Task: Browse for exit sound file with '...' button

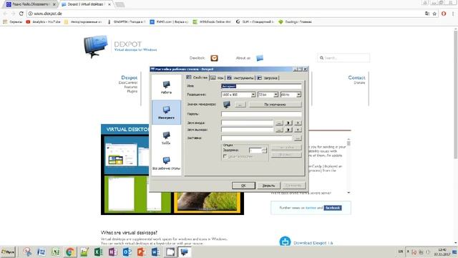Action: 279,130
